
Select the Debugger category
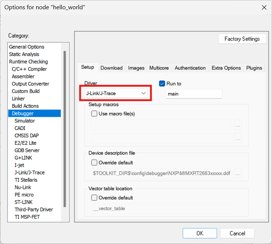pos(35,113)
